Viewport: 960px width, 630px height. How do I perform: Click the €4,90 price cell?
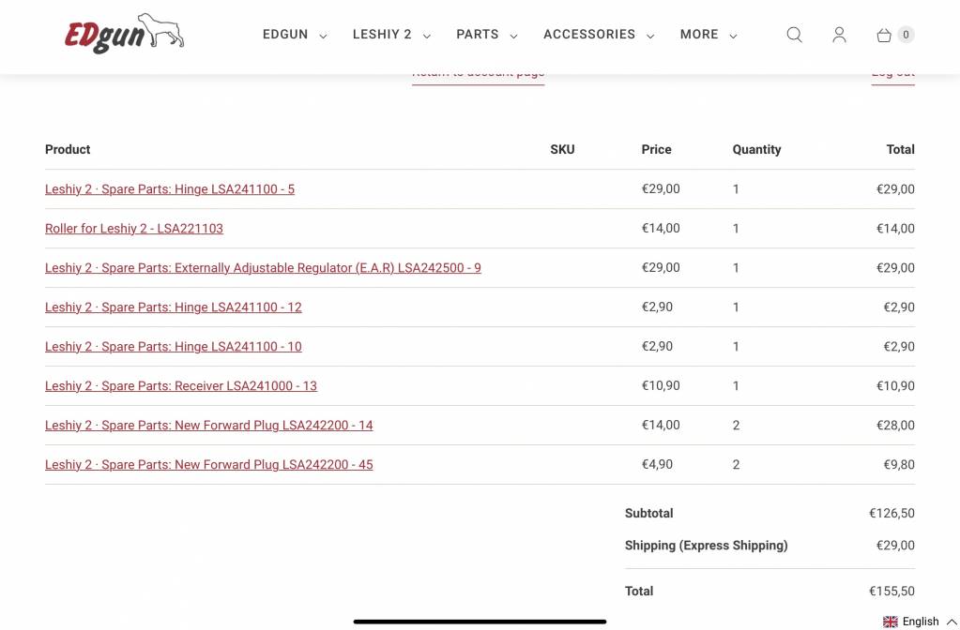657,464
